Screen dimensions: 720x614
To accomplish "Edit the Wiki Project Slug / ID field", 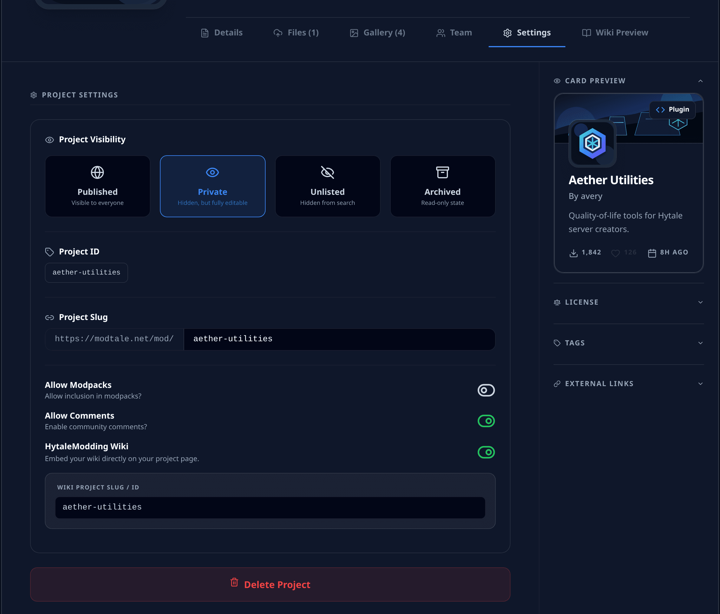I will click(x=270, y=507).
